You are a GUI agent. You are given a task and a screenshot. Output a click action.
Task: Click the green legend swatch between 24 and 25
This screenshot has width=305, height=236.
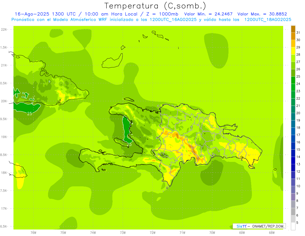tap(293, 80)
